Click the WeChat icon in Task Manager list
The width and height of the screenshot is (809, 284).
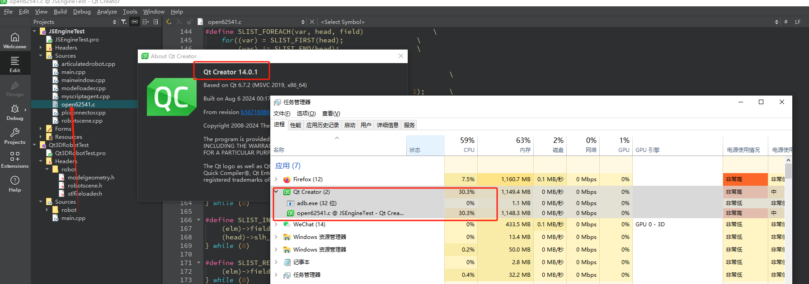tap(287, 224)
